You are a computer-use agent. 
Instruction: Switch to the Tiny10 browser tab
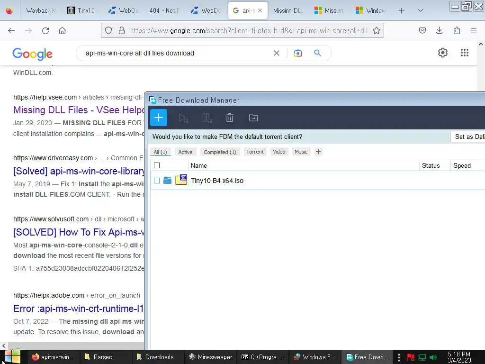[x=82, y=10]
